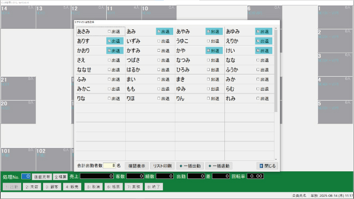This screenshot has height=199, width=354.
Task: Click the cast list scroll-up arrow
Action: pos(276,28)
